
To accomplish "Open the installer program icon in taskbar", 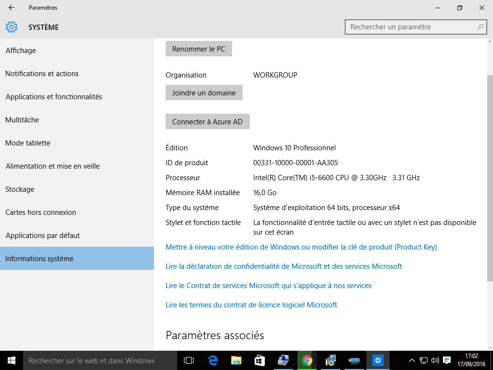I will pos(330,360).
